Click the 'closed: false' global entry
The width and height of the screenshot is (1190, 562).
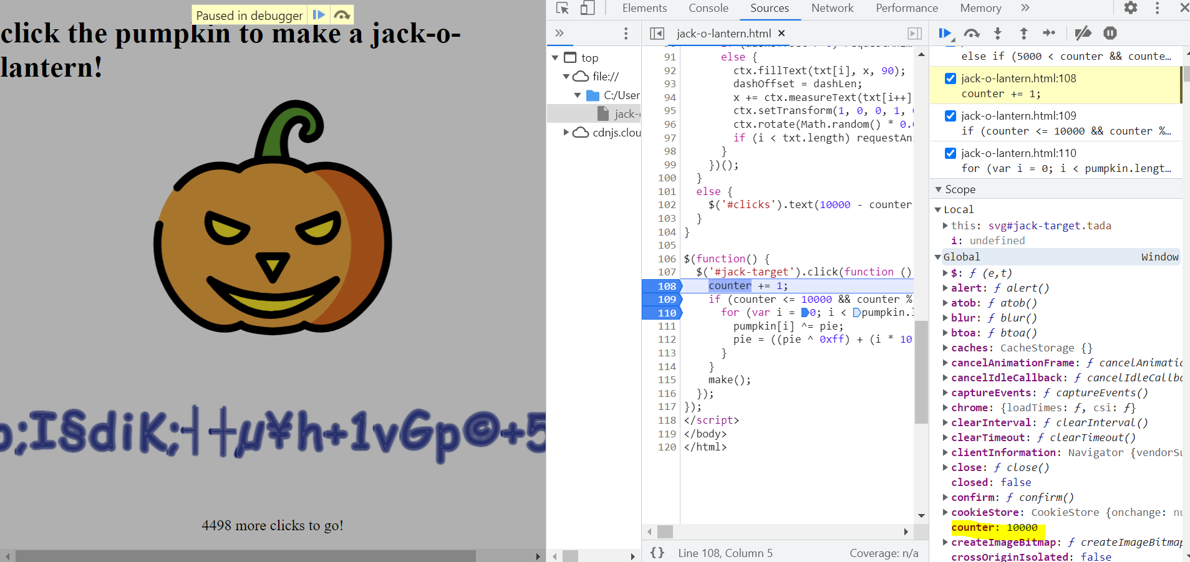tap(991, 482)
